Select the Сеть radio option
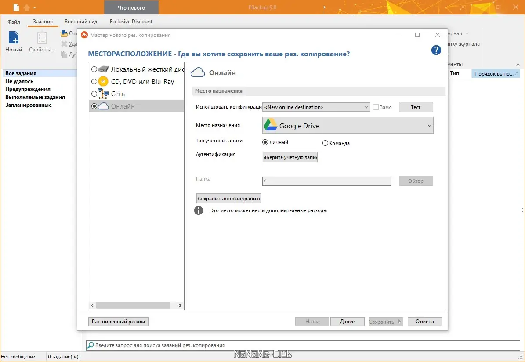 pos(94,94)
